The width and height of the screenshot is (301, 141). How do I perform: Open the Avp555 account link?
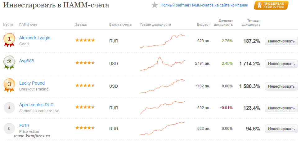[x=27, y=61]
